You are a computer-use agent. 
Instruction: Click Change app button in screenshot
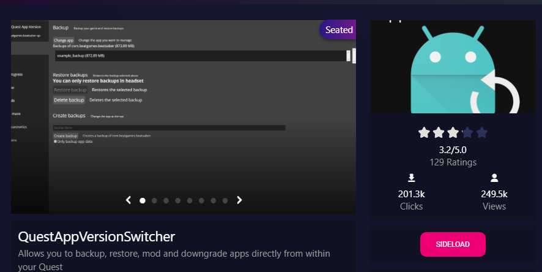[64, 40]
